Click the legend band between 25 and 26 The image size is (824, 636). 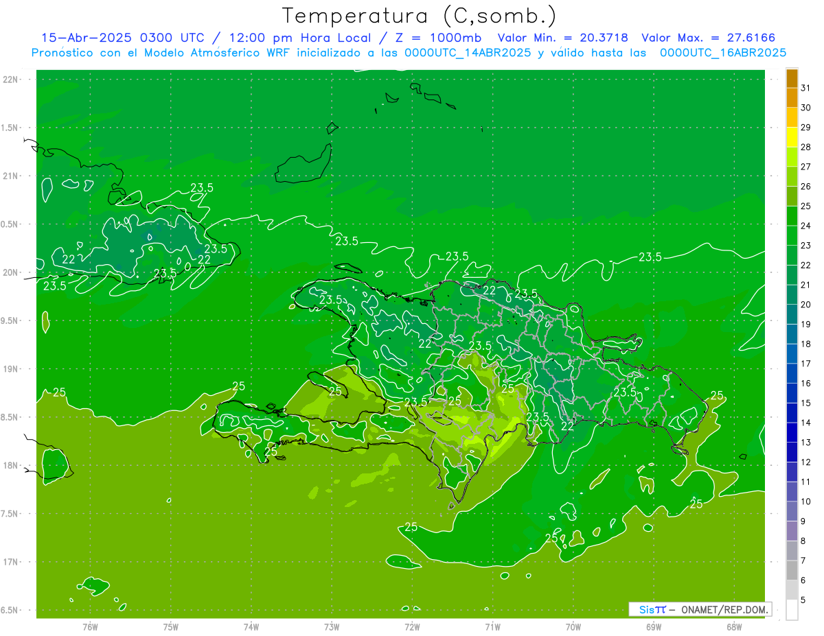pos(792,196)
